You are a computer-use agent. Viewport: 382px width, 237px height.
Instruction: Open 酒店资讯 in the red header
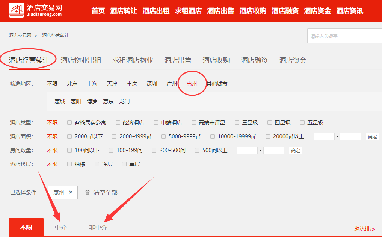tap(350, 11)
